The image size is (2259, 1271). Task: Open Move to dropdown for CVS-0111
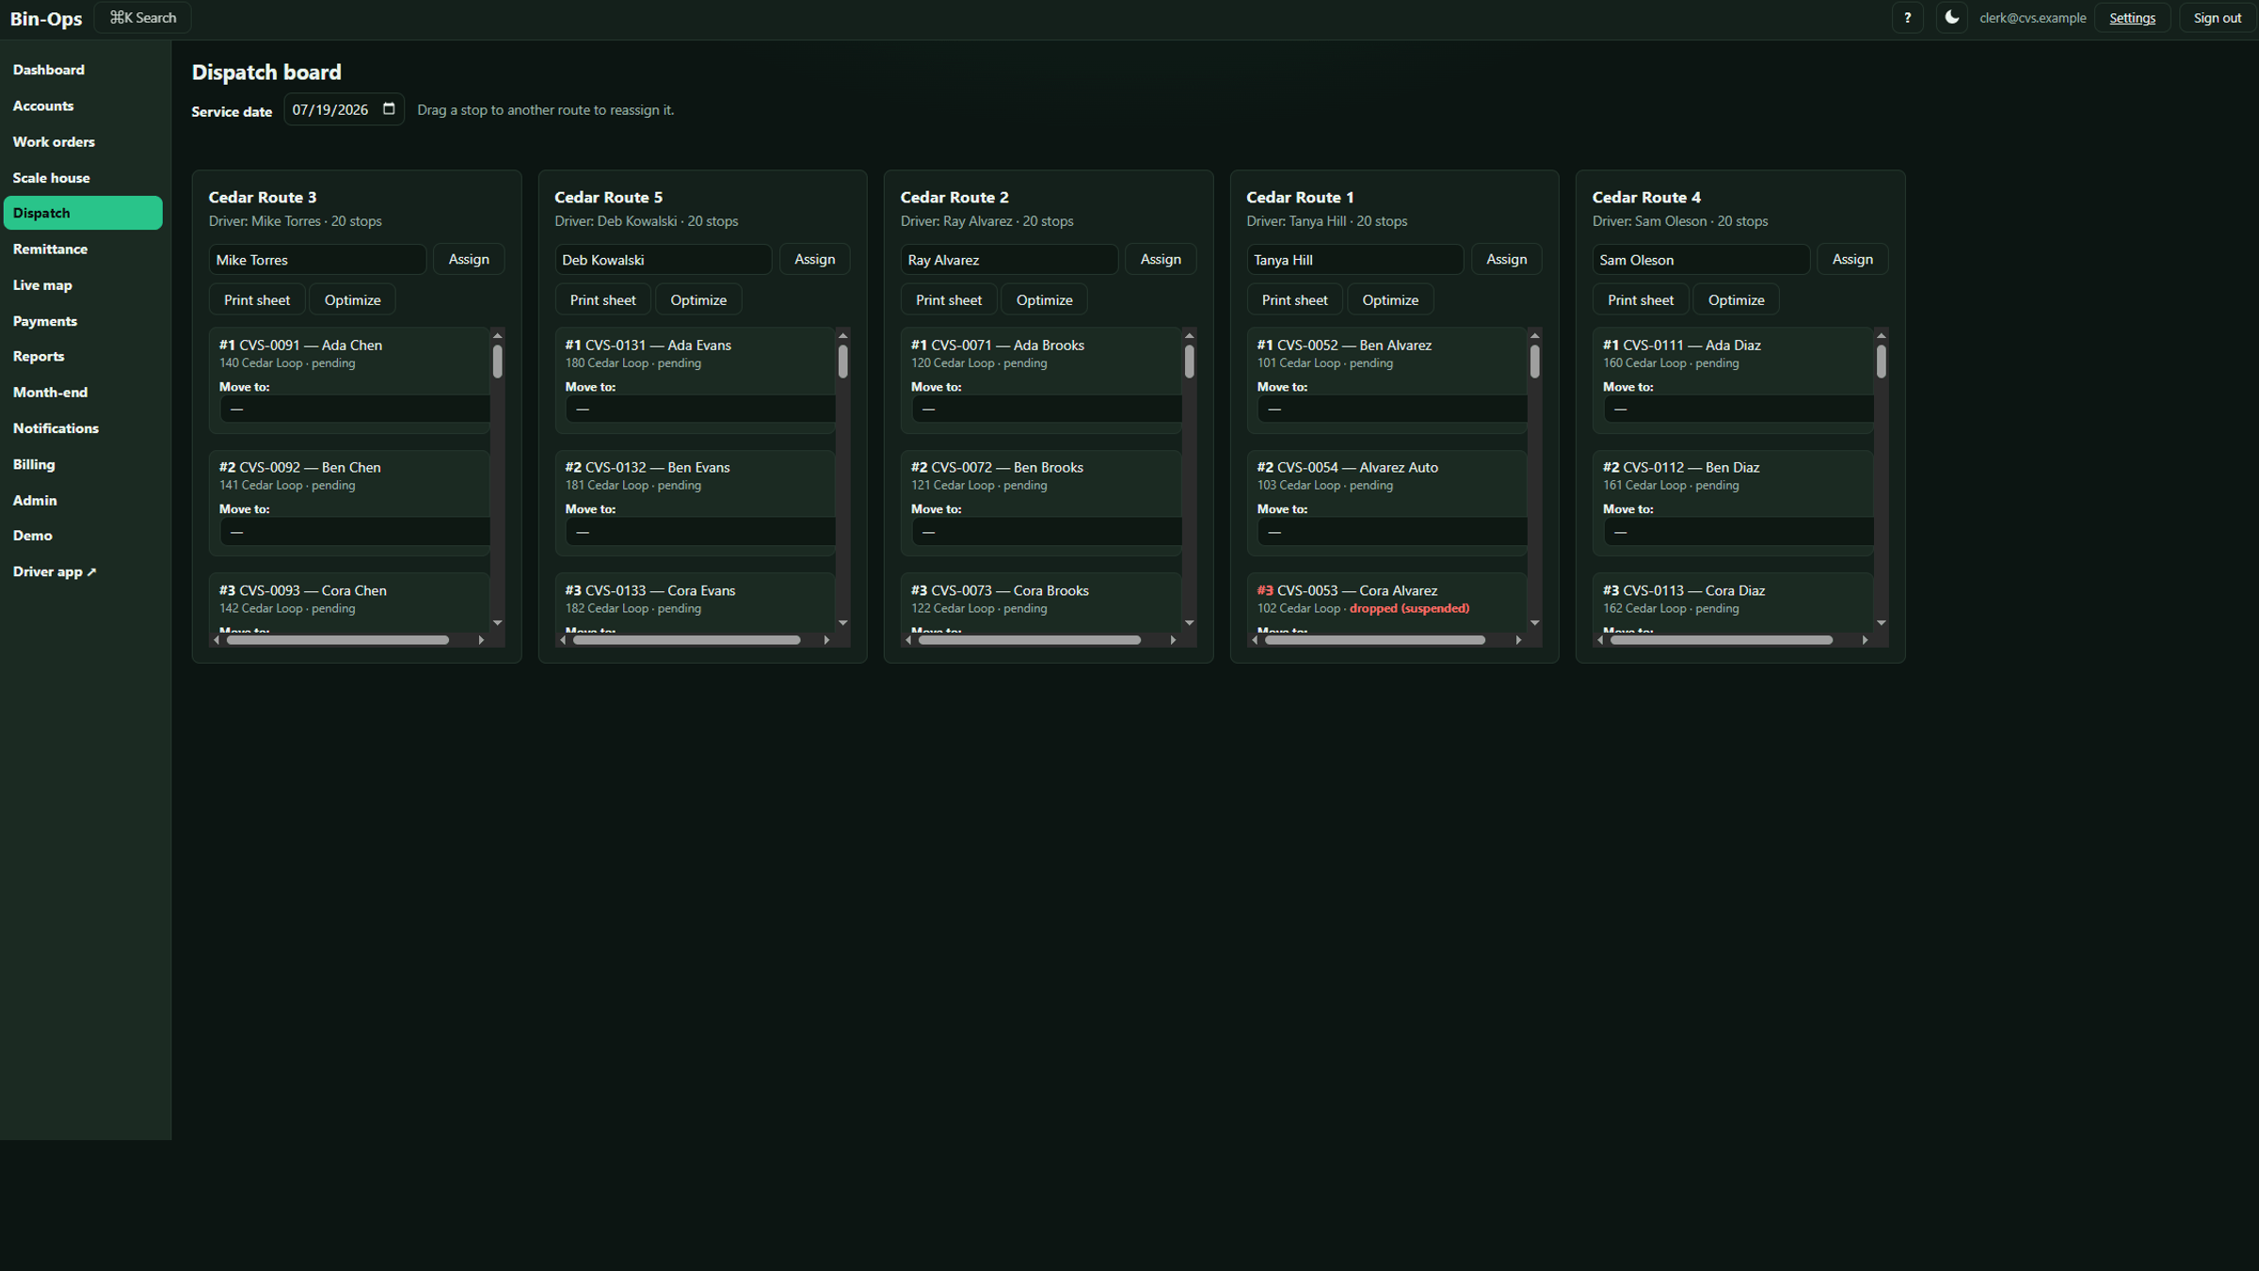(x=1738, y=409)
